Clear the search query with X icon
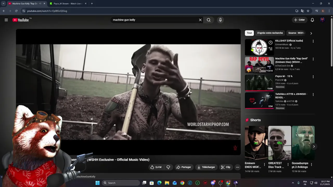333x187 pixels. pyautogui.click(x=200, y=20)
